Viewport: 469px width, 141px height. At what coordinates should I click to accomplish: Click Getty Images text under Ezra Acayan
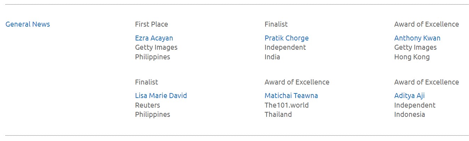(x=156, y=47)
